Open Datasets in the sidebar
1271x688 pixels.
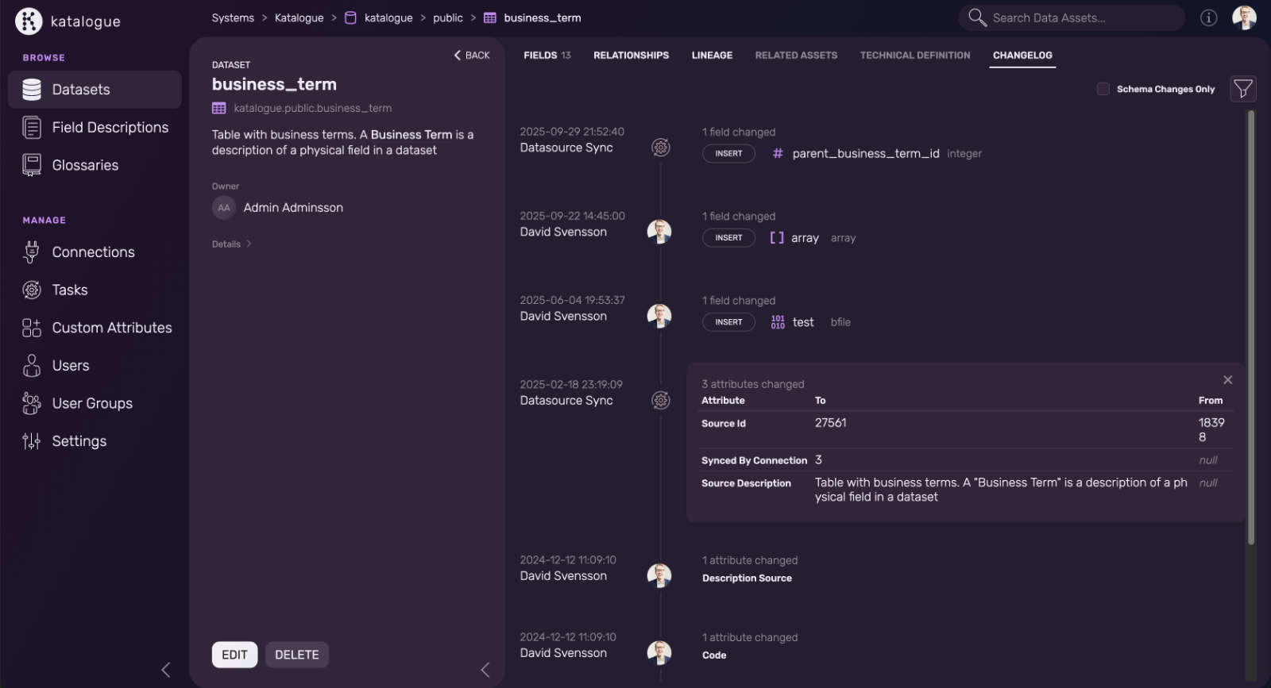(95, 90)
